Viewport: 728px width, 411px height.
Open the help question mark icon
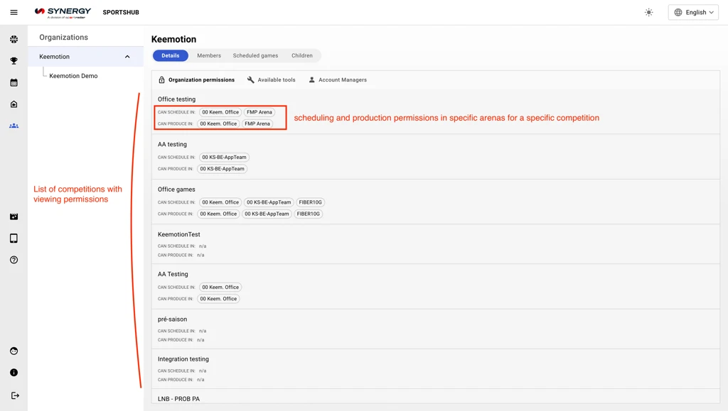pyautogui.click(x=14, y=260)
